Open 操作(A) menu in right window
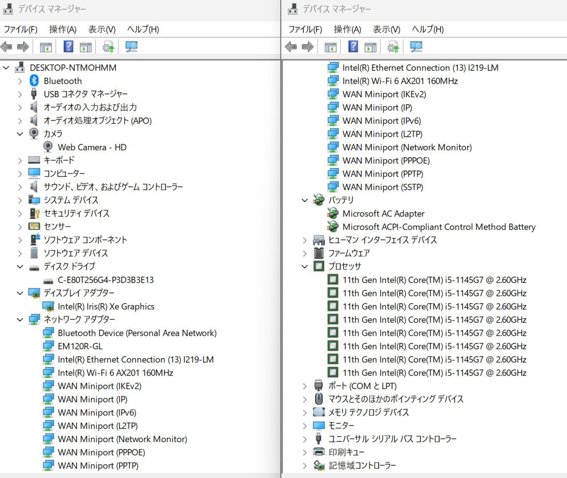This screenshot has width=567, height=478. point(348,29)
